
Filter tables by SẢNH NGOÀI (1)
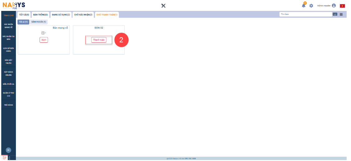[x=39, y=22]
